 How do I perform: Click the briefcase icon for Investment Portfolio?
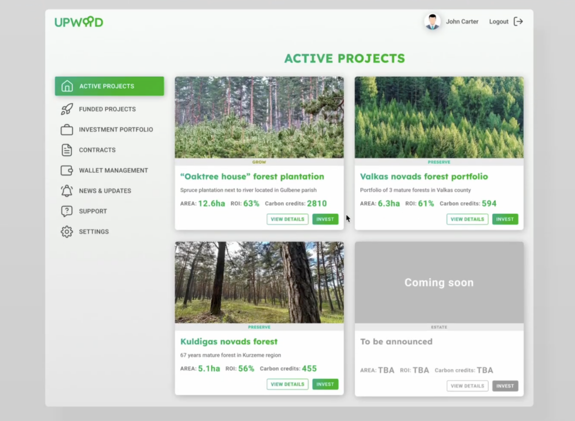67,129
